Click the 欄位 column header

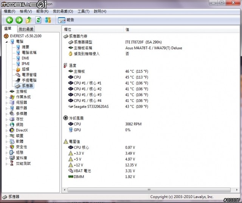(x=93, y=30)
